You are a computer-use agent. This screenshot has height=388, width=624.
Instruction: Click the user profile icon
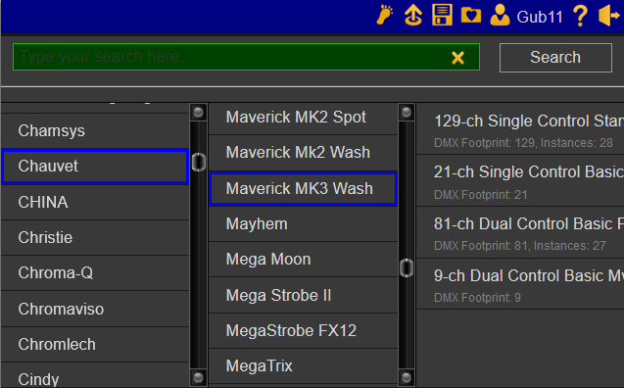pyautogui.click(x=500, y=15)
